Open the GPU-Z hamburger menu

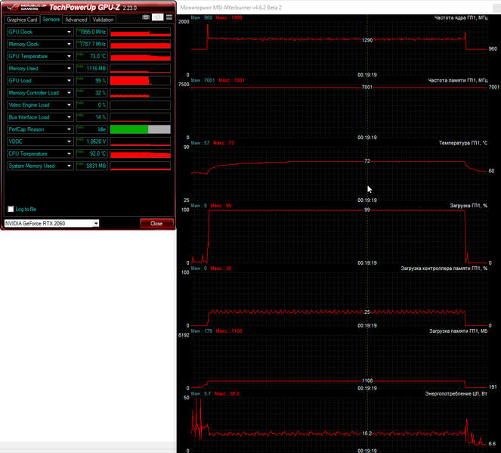pos(169,17)
